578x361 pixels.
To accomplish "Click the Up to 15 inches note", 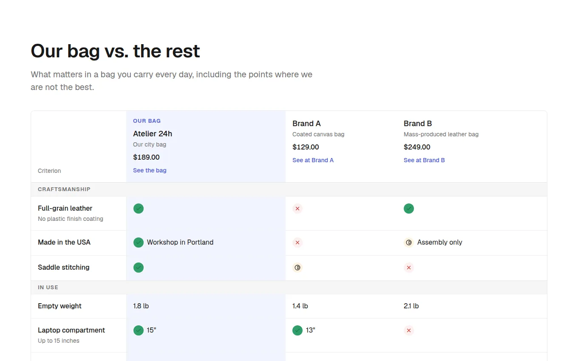I will click(59, 341).
